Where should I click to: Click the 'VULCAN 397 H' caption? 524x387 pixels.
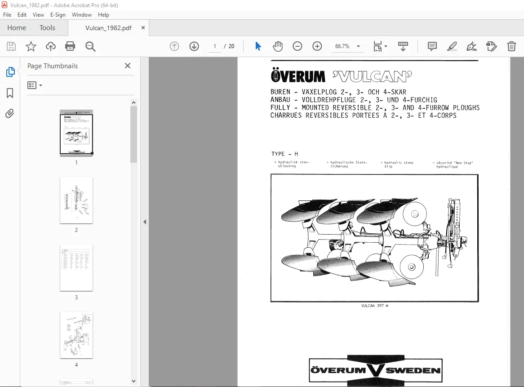[x=374, y=306]
